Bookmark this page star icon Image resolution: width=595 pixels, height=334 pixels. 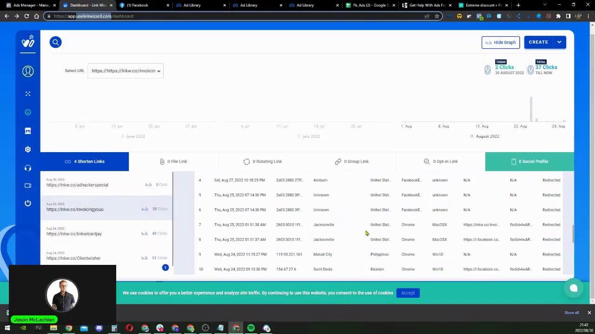pyautogui.click(x=437, y=16)
